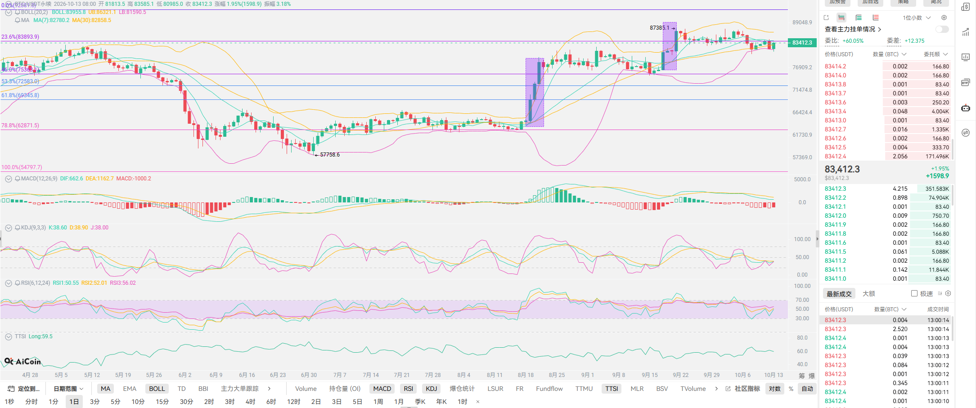Click the 查看主力挂单情况 link

(x=853, y=29)
